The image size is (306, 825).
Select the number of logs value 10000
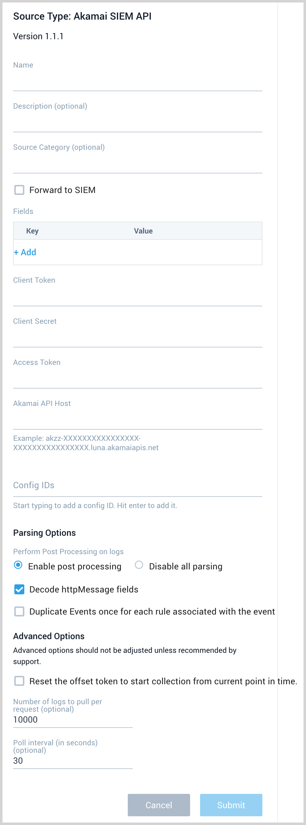point(64,720)
